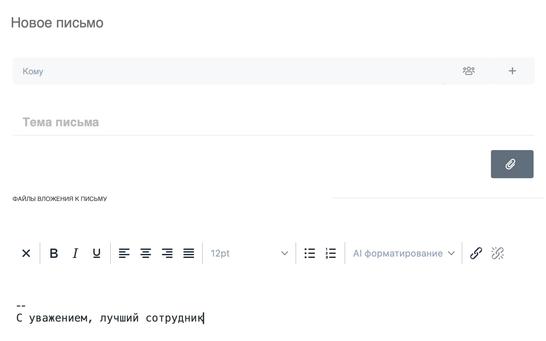
Task: Click into the signature text in message body
Action: 110,318
